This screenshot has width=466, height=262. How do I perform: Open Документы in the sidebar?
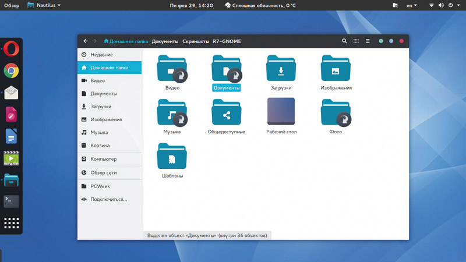tap(110, 94)
